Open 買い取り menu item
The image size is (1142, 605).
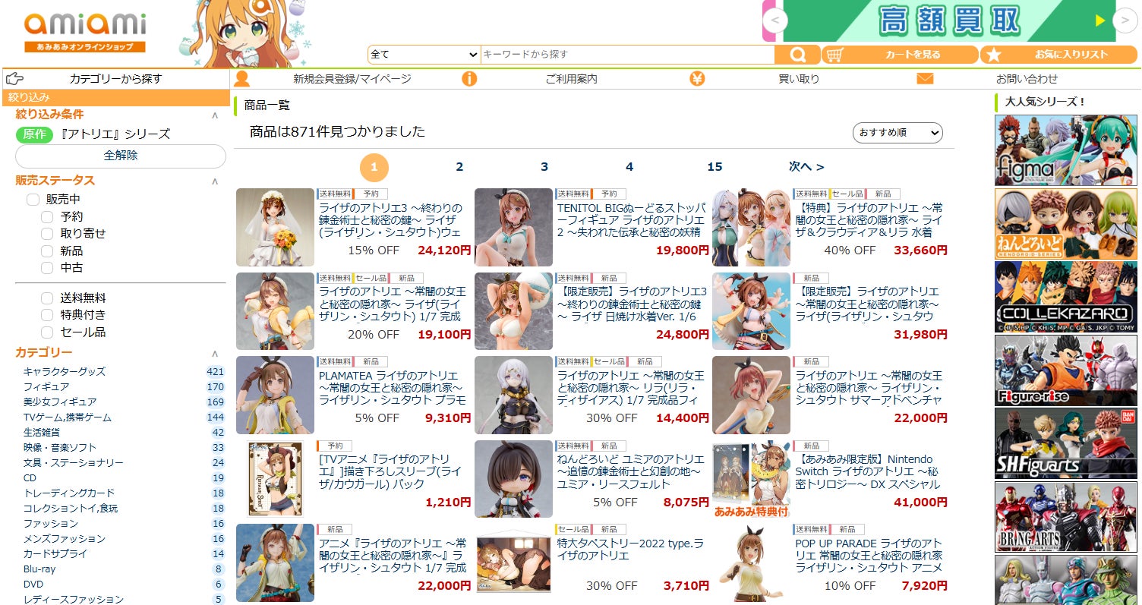(799, 79)
